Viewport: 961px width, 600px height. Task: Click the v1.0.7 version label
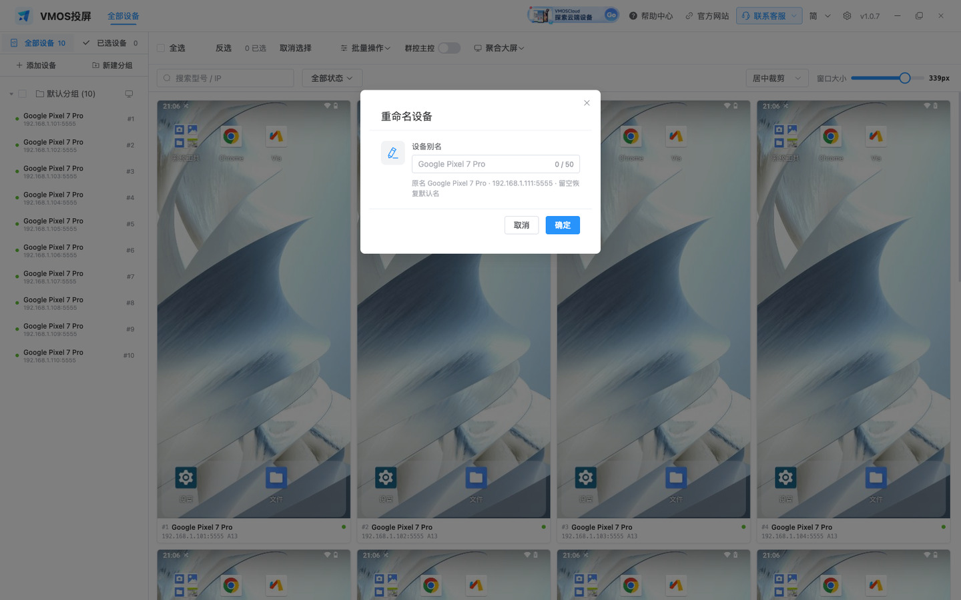click(870, 16)
